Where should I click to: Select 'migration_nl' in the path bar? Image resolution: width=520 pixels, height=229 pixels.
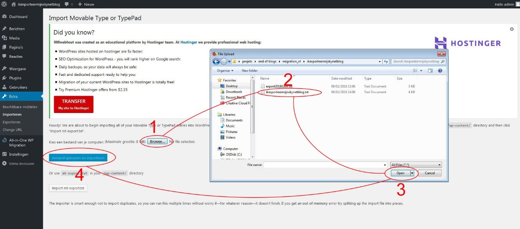[291, 61]
